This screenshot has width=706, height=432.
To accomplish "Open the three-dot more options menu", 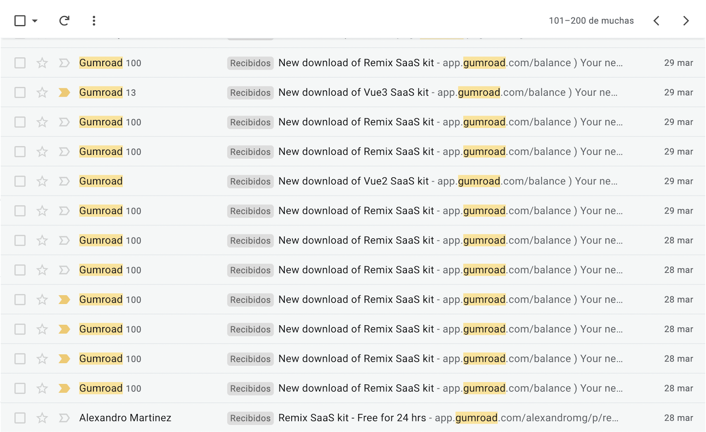I will click(94, 21).
